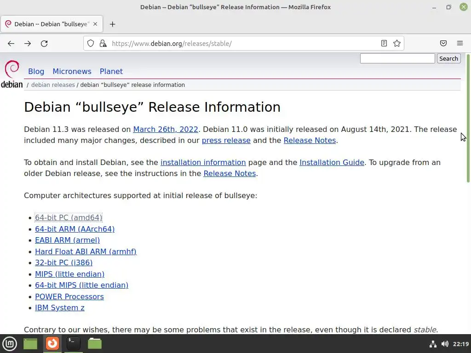This screenshot has width=471, height=353.
Task: Open the POWER Processors link
Action: [69, 296]
